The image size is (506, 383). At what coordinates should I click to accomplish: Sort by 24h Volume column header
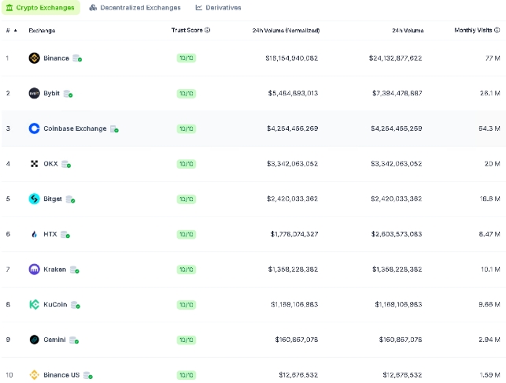[408, 31]
